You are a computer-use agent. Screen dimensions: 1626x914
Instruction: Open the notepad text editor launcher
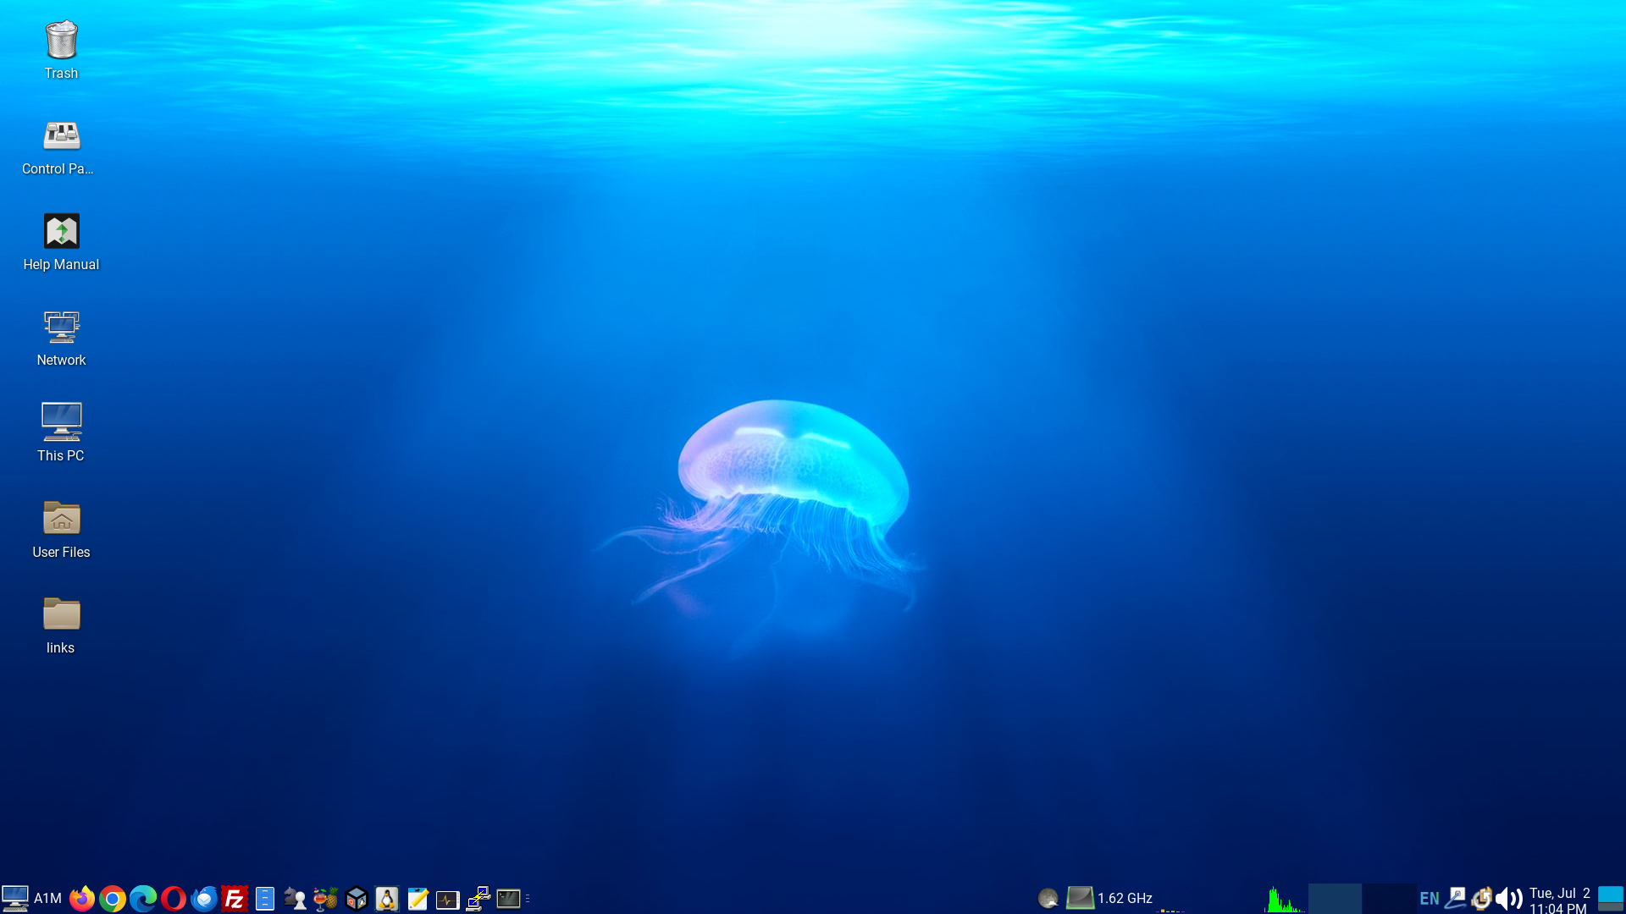(418, 898)
